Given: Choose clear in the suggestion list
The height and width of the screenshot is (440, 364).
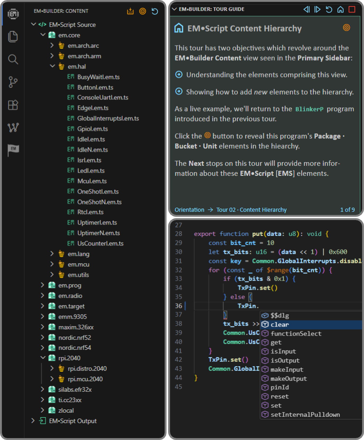Looking at the screenshot, I should pyautogui.click(x=280, y=324).
